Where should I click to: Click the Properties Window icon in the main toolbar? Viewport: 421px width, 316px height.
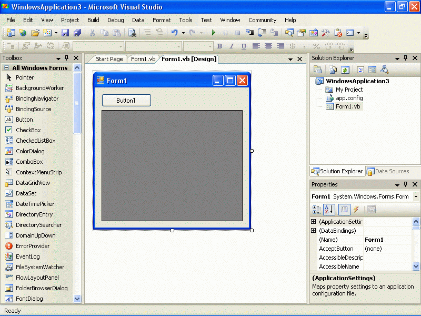(302, 33)
